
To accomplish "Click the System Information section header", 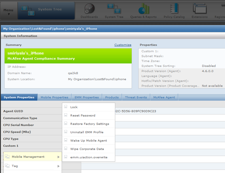I will tap(20, 36).
